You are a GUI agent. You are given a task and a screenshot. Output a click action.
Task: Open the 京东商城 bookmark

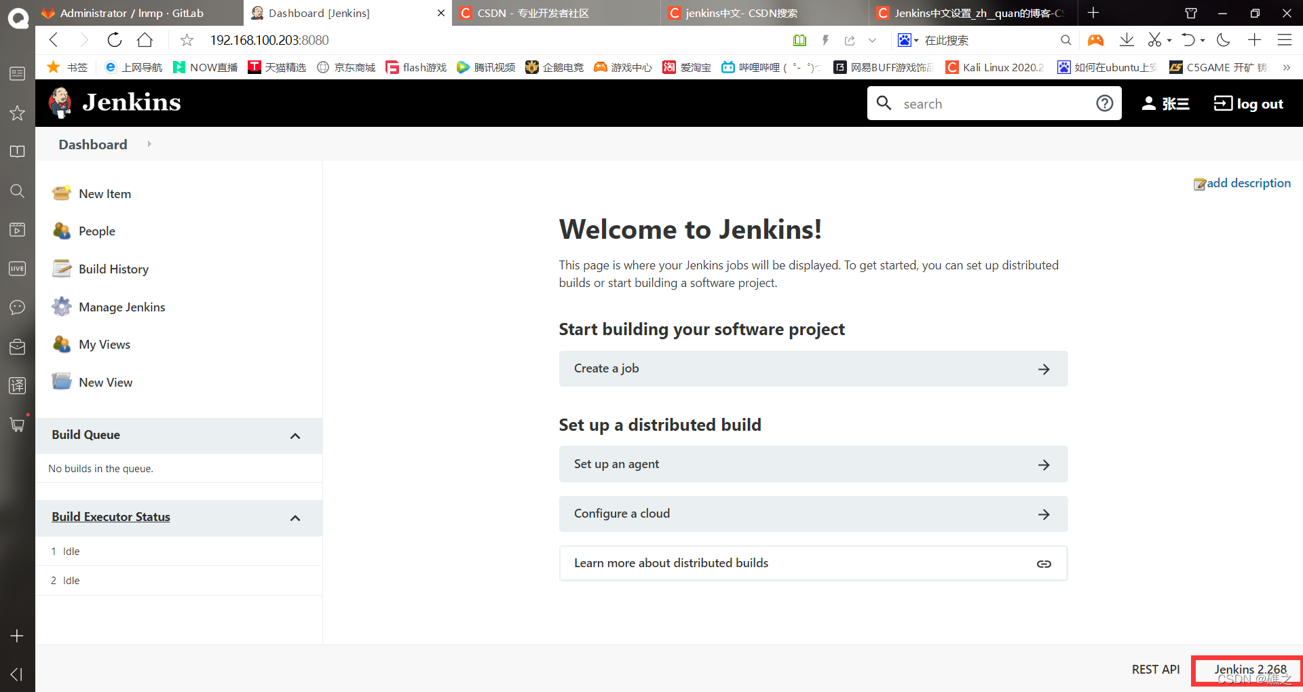point(347,67)
